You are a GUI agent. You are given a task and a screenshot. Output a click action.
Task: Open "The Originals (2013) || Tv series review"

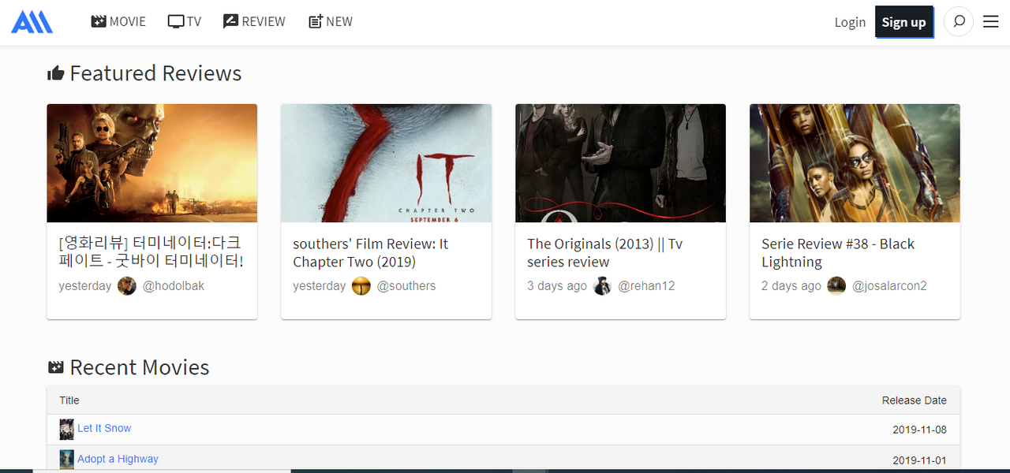(x=605, y=252)
